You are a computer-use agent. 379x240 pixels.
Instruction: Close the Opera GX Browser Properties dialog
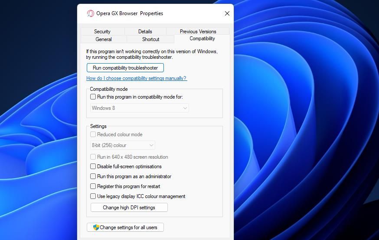pyautogui.click(x=227, y=13)
